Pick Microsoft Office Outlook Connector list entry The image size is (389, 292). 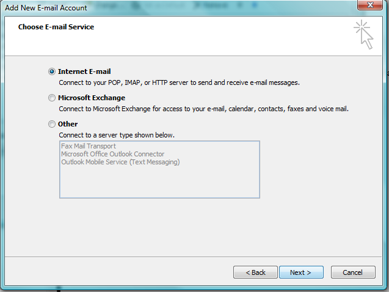coord(112,154)
